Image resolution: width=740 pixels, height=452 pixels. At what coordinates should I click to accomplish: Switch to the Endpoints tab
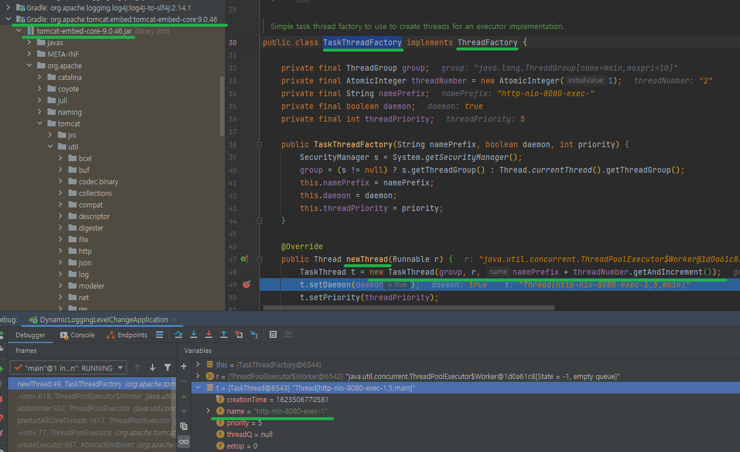pyautogui.click(x=127, y=335)
